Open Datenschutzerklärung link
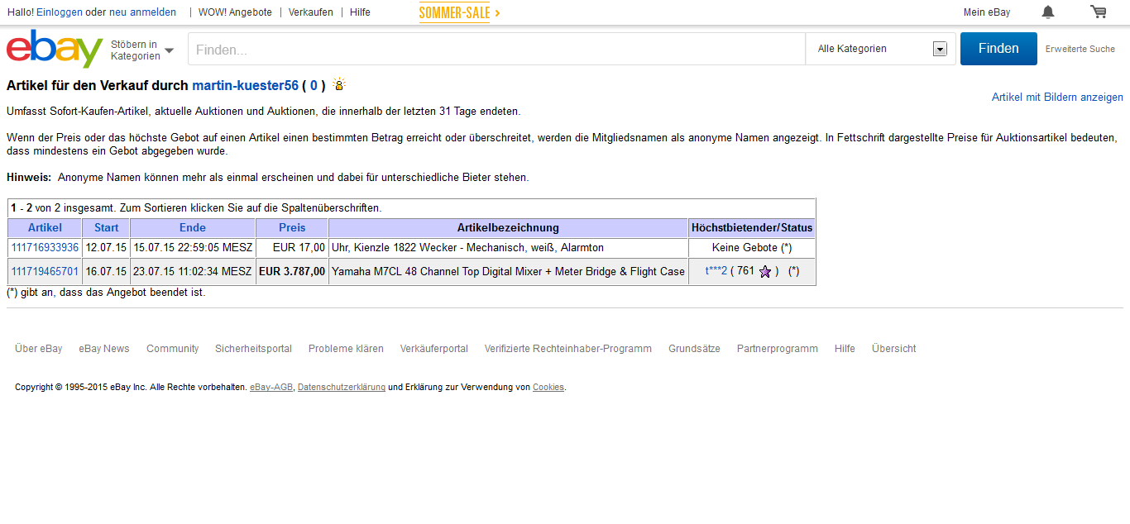This screenshot has width=1130, height=524. 342,387
